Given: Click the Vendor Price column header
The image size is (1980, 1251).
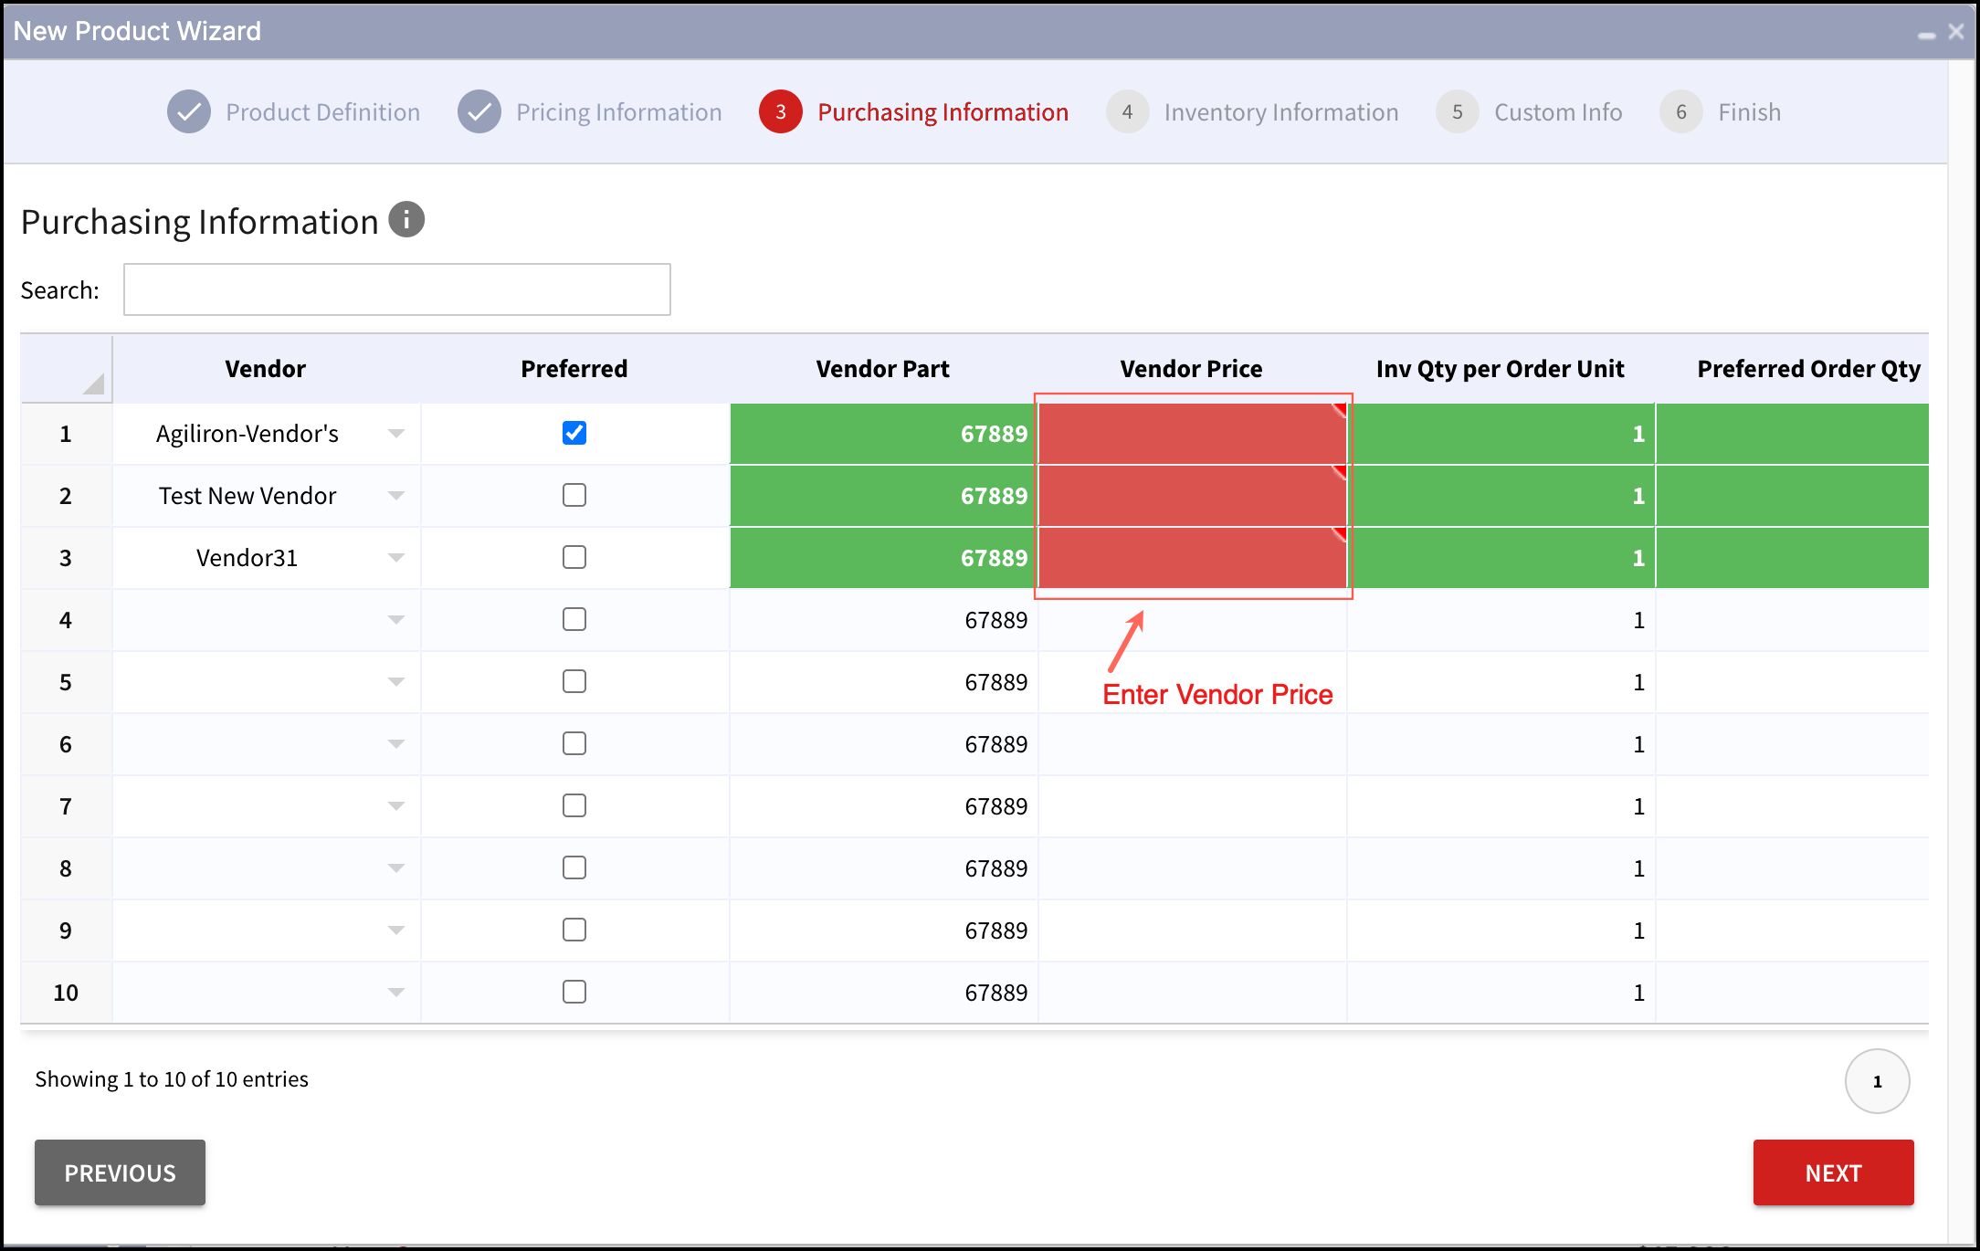Looking at the screenshot, I should tap(1192, 369).
